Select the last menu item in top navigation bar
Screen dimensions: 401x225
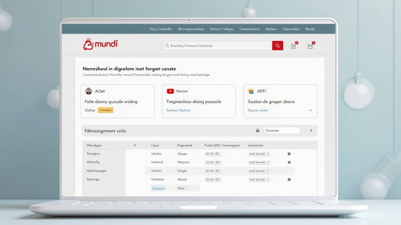click(310, 29)
